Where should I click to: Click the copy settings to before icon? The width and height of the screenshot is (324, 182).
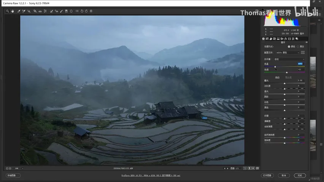click(x=253, y=168)
